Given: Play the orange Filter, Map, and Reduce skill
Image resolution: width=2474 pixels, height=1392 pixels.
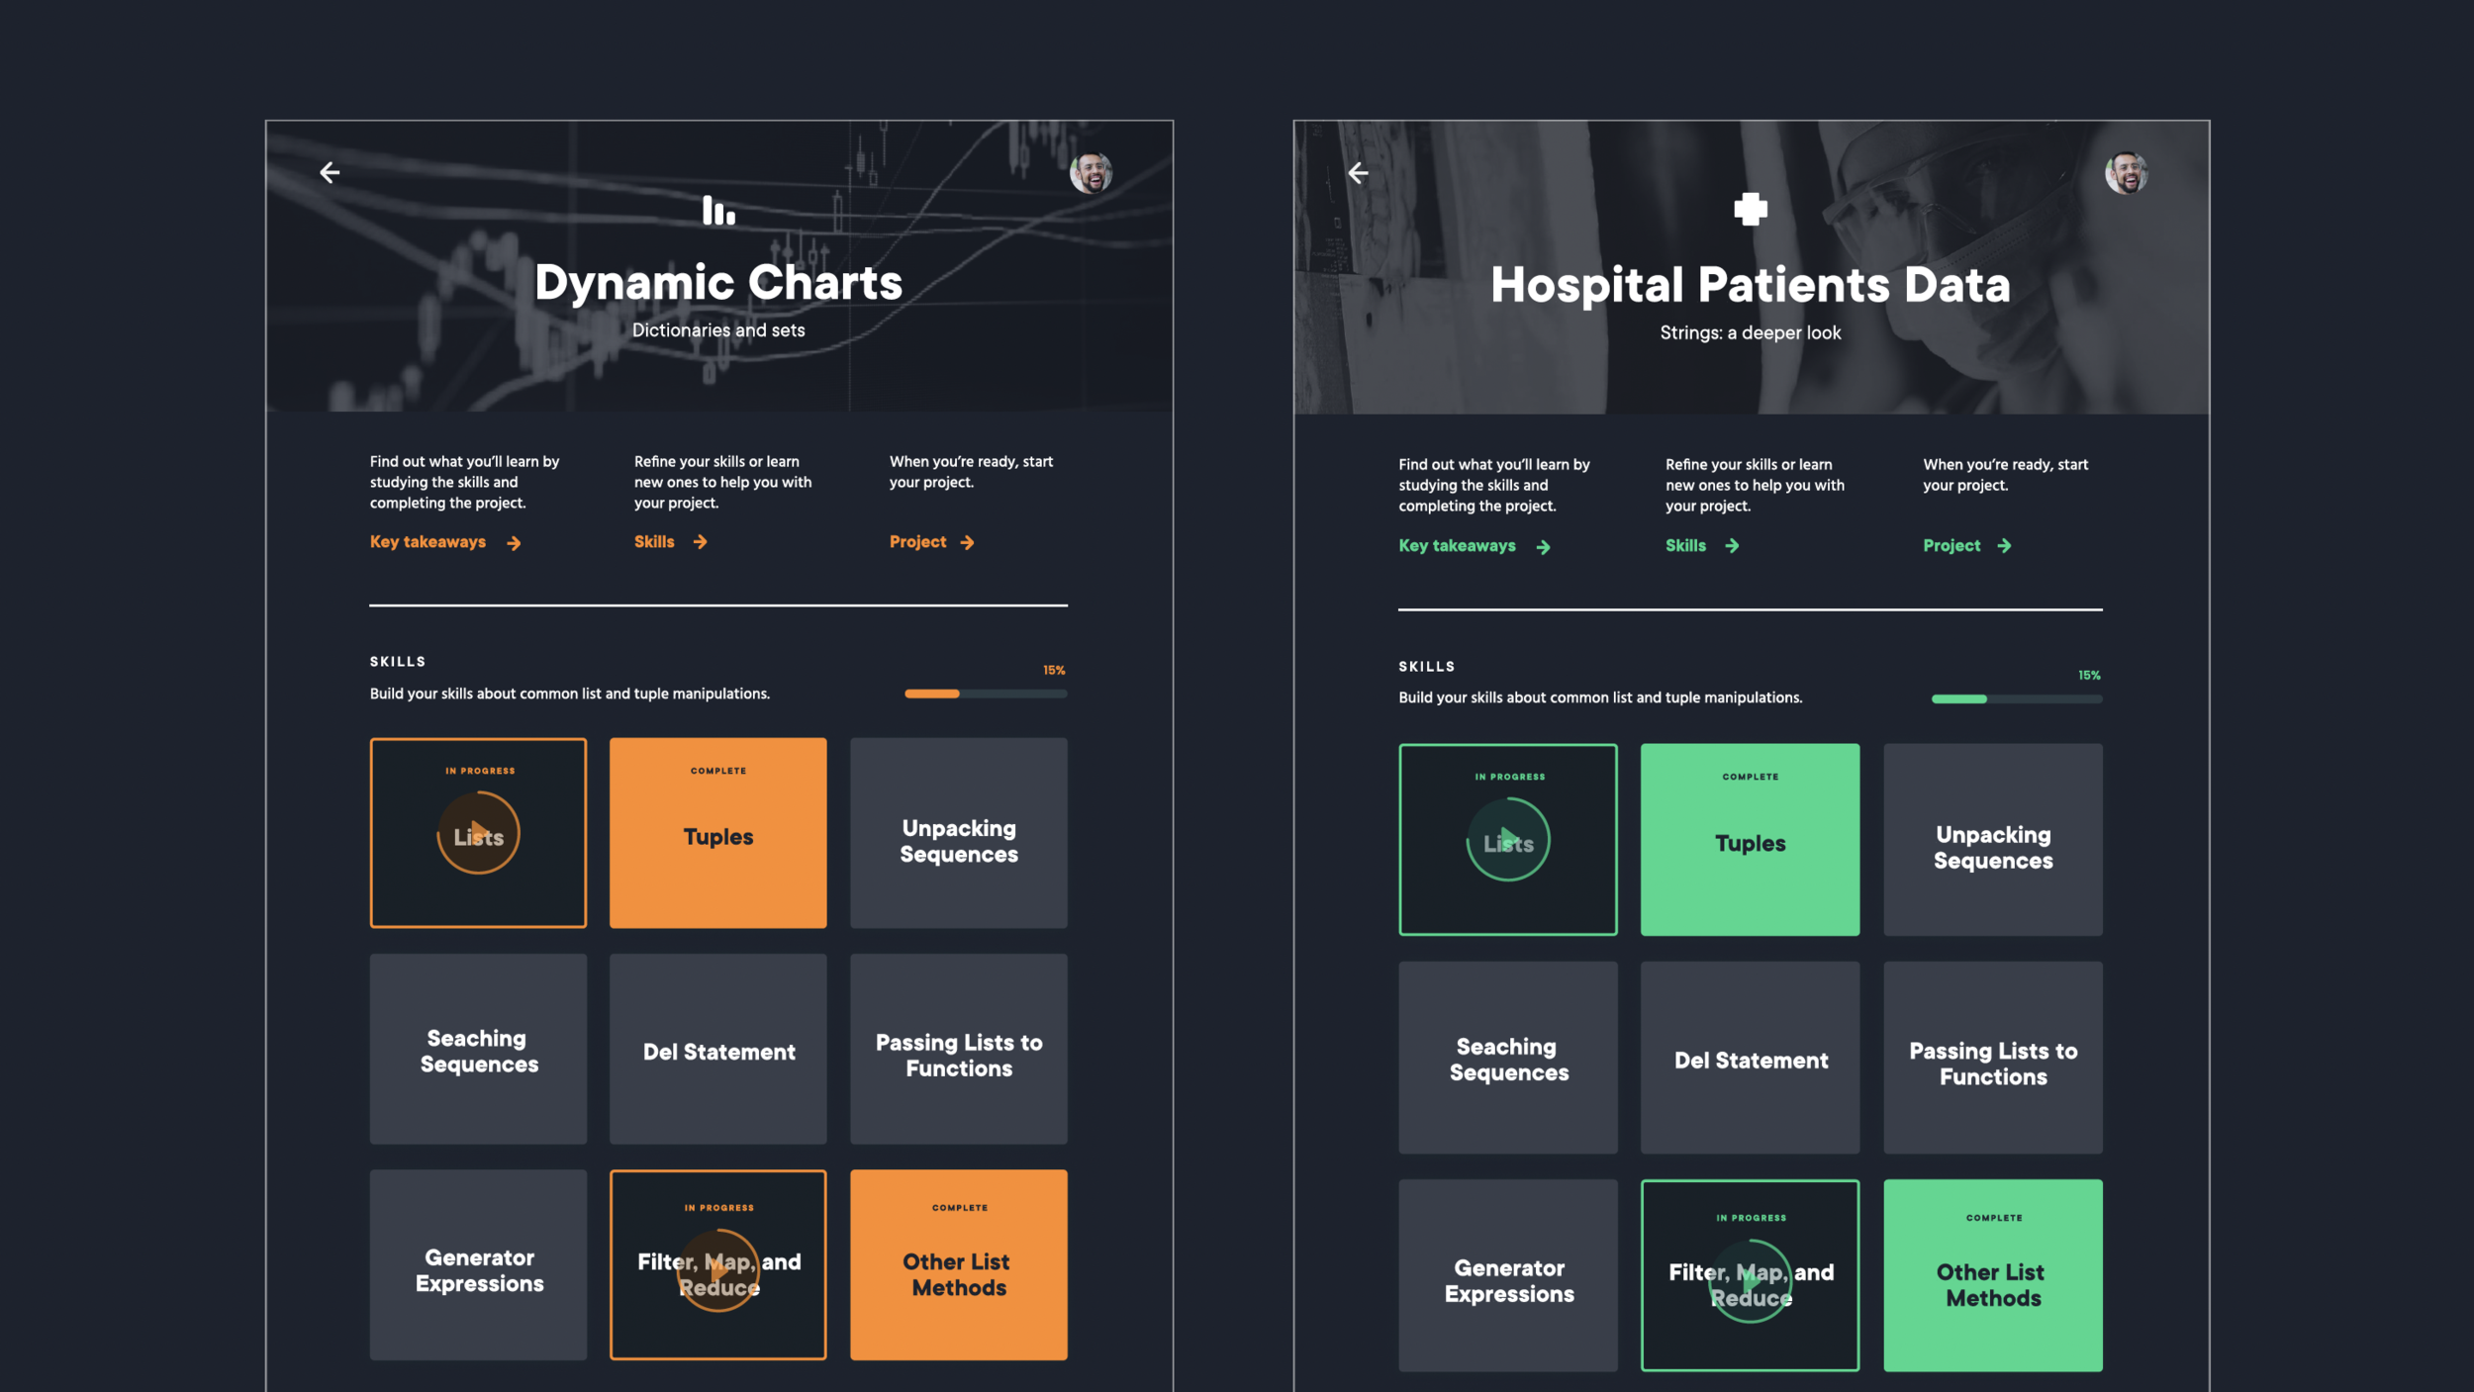Looking at the screenshot, I should [718, 1270].
